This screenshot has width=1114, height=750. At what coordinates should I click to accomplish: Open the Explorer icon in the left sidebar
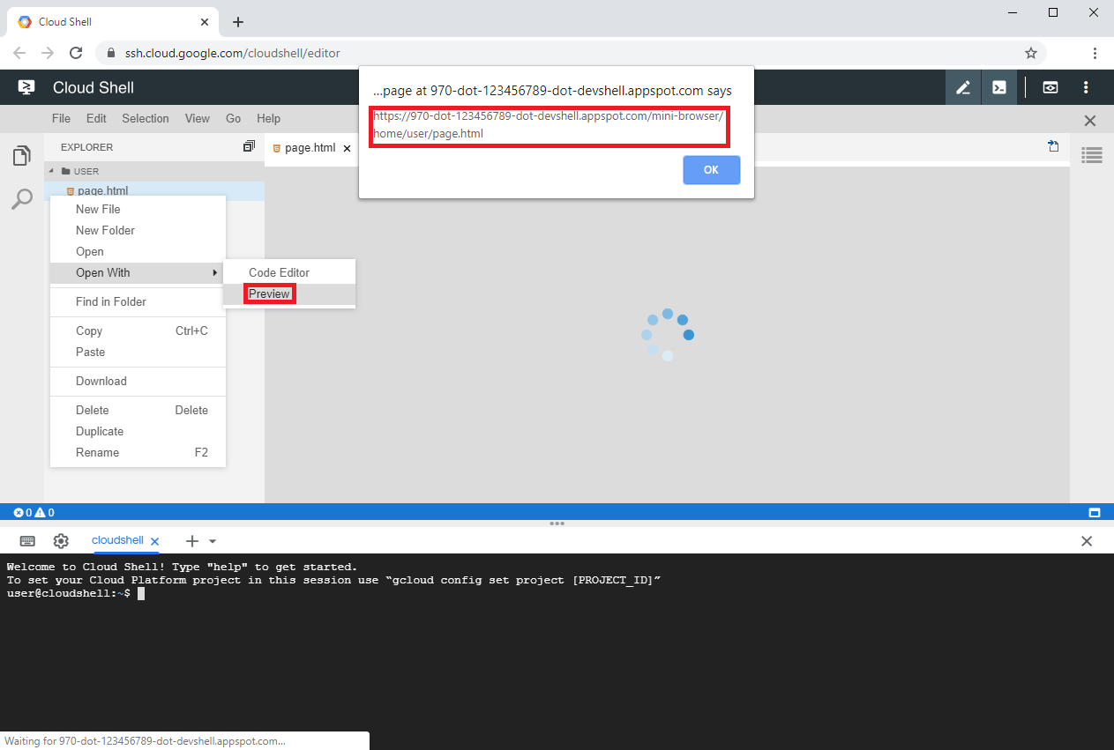coord(22,154)
